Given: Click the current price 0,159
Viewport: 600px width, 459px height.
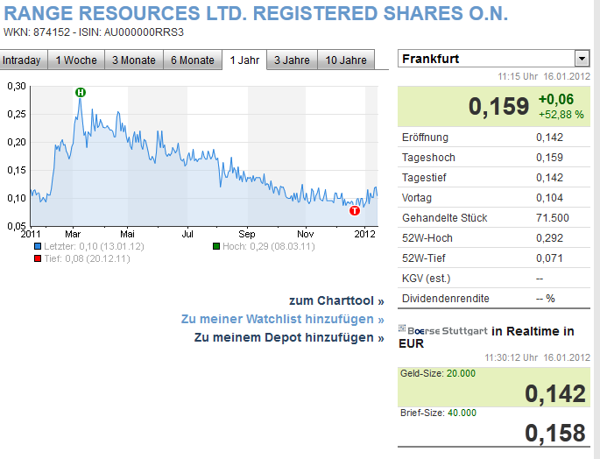Looking at the screenshot, I should click(498, 106).
